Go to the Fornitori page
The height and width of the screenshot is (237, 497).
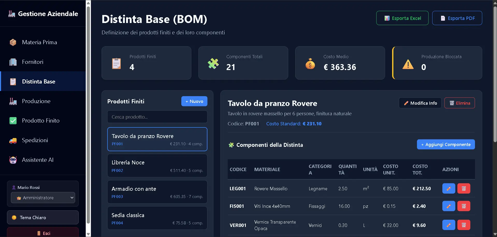[43, 62]
